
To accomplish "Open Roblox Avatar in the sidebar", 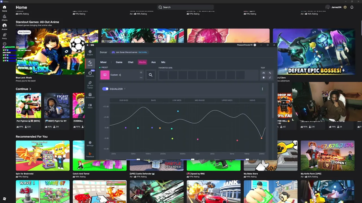I will 5,27.
